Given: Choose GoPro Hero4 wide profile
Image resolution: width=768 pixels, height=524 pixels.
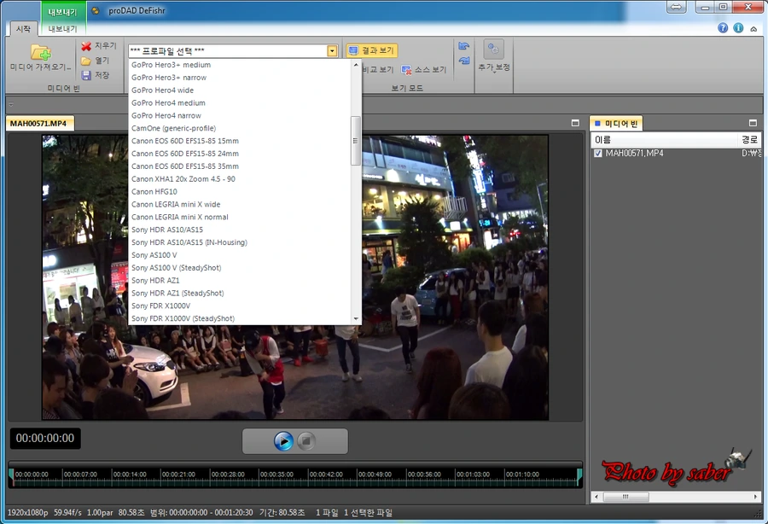Looking at the screenshot, I should (163, 90).
